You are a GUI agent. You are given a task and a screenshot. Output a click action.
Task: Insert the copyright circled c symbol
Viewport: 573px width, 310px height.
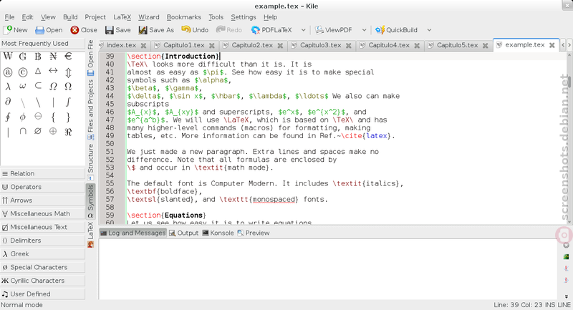[x=23, y=72]
